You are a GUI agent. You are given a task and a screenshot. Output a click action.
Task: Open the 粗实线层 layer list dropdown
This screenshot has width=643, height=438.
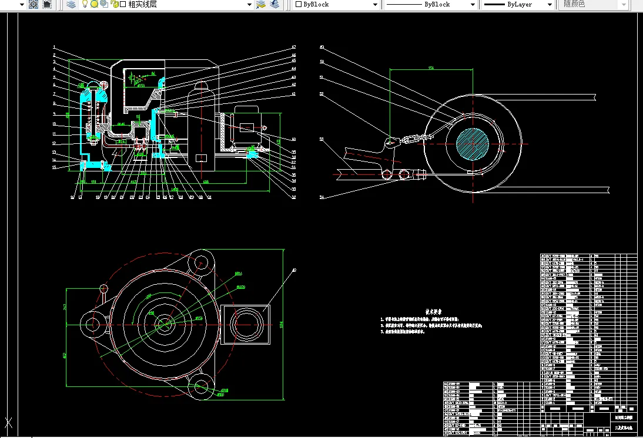pos(249,5)
